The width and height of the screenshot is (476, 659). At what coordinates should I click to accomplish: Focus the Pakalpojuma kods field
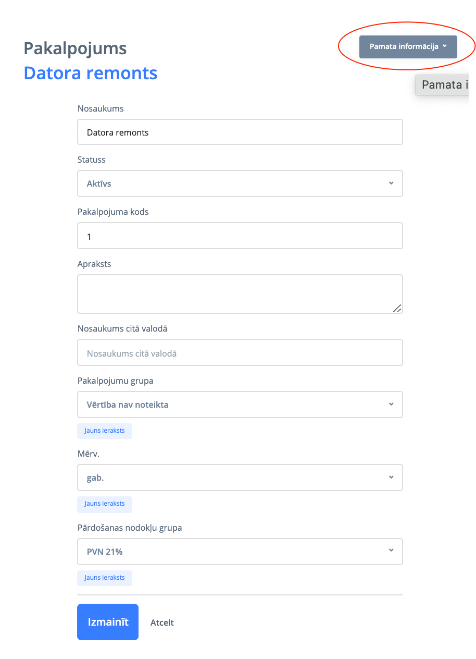tap(240, 236)
